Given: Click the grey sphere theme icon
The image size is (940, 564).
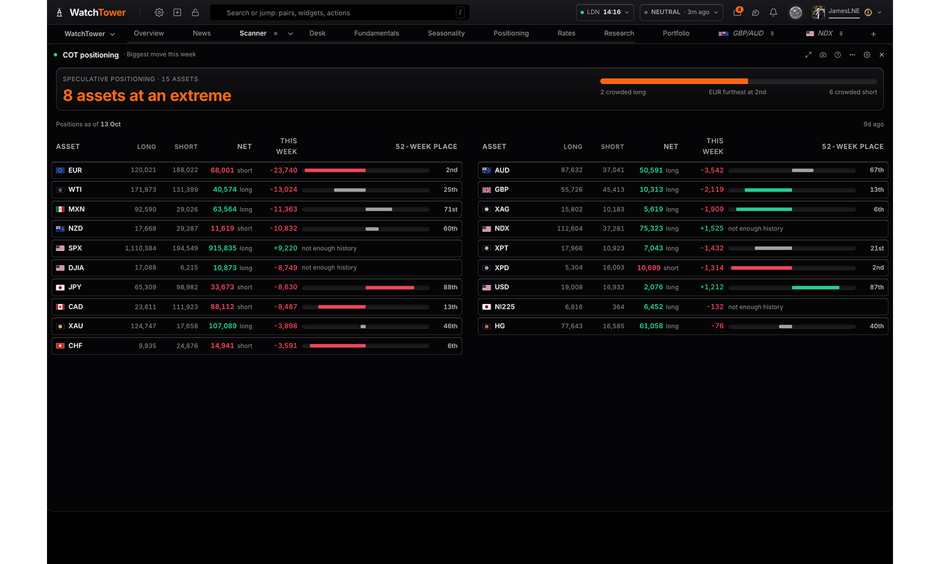Looking at the screenshot, I should pyautogui.click(x=796, y=13).
